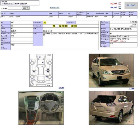Click the Interior grade column header
138x125 pixels.
tap(133, 14)
